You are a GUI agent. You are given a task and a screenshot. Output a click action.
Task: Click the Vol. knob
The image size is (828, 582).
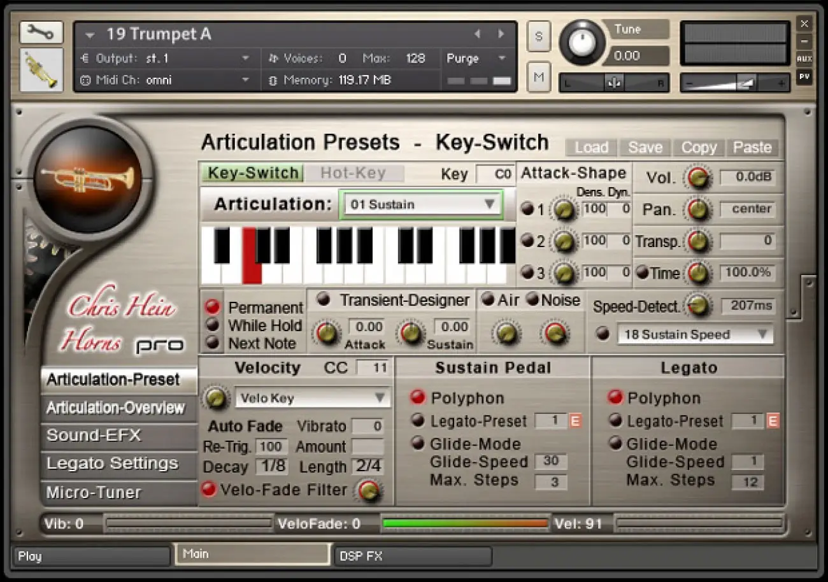click(699, 178)
